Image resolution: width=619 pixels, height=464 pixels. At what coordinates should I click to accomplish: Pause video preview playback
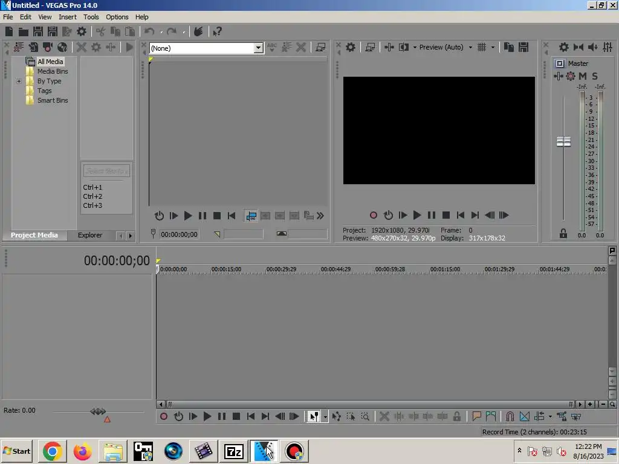[432, 215]
